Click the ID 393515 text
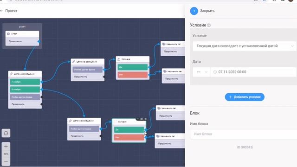Screen dimensions: 297x167 (x=245, y=147)
